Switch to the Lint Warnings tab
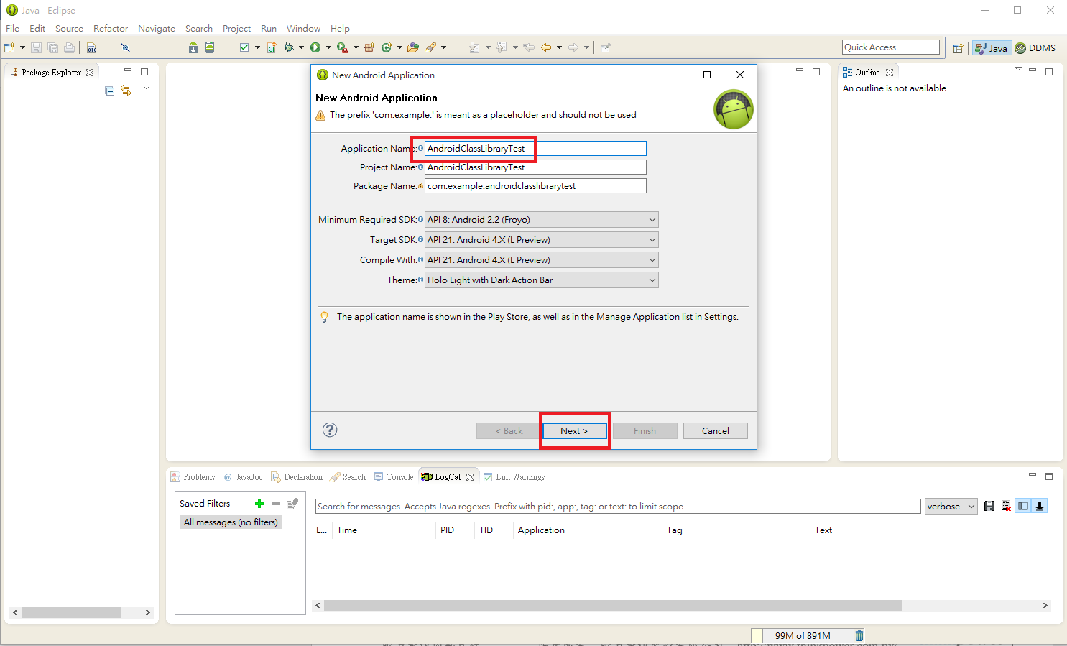Viewport: 1067px width, 646px height. [x=514, y=477]
